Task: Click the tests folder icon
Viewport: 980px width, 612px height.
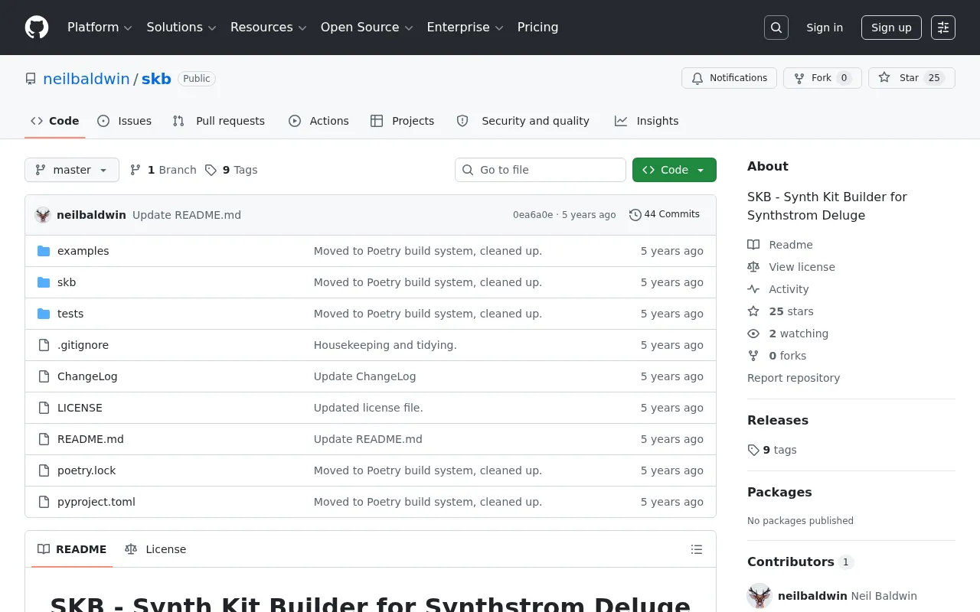Action: (x=44, y=314)
